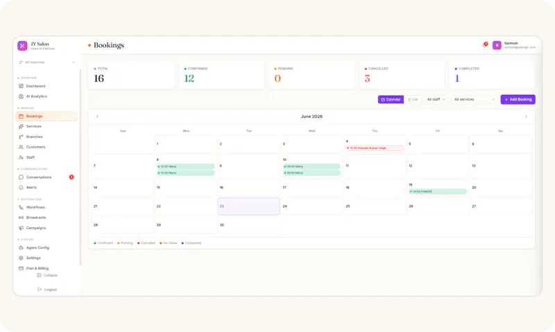The image size is (555, 332).
Task: Go to the previous month
Action: tap(97, 116)
